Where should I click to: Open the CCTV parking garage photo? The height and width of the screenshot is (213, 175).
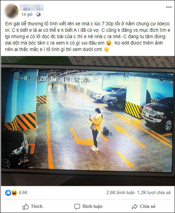pos(88,121)
